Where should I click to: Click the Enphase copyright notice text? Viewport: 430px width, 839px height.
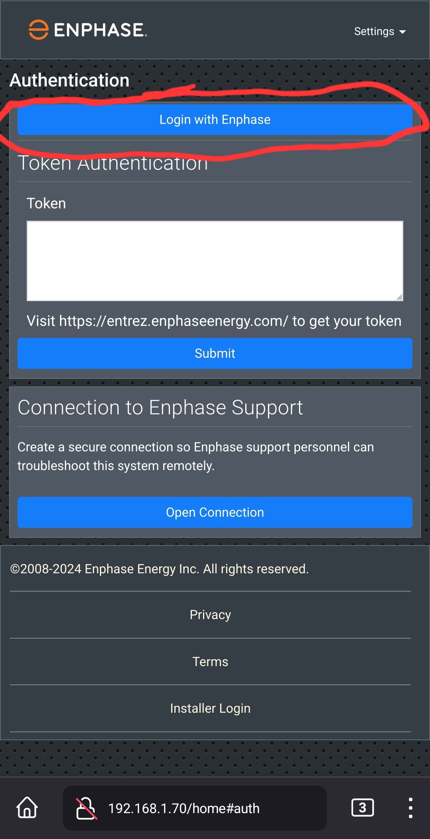pos(159,569)
